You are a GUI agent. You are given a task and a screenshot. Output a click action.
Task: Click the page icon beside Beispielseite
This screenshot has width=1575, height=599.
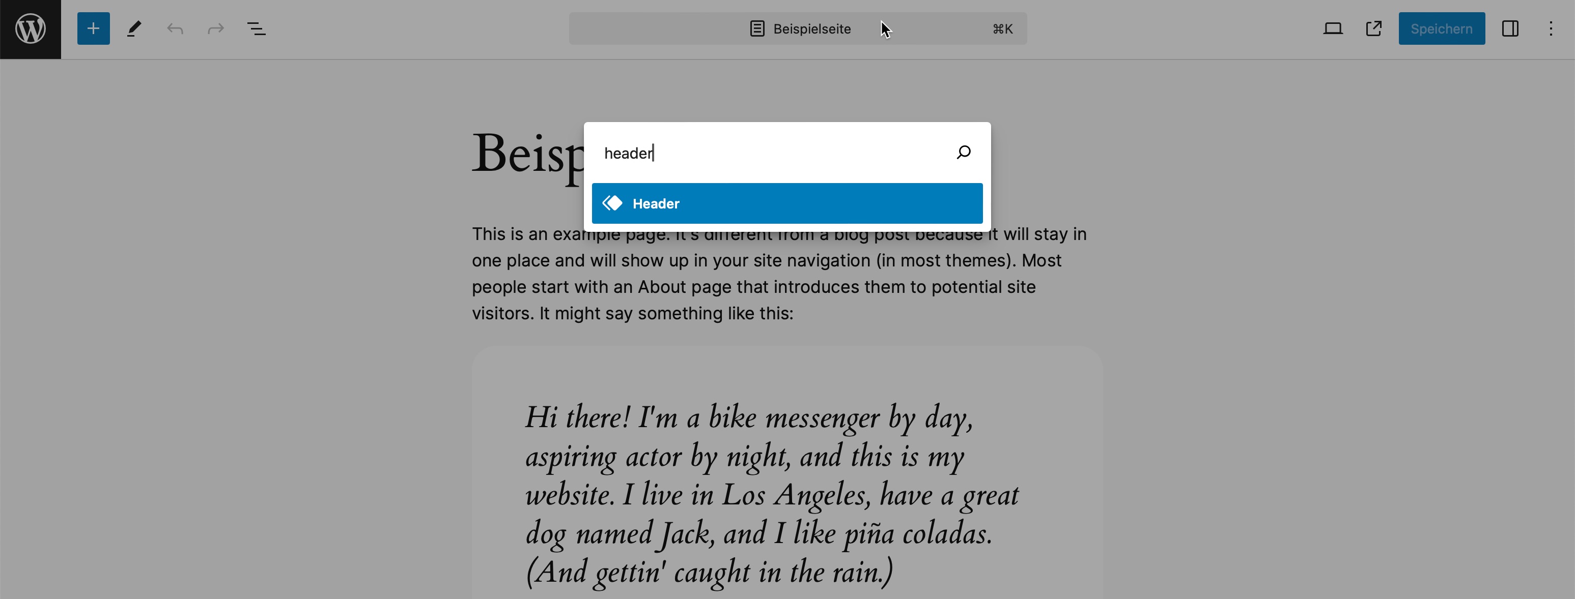pyautogui.click(x=757, y=28)
